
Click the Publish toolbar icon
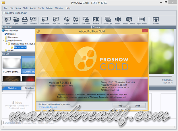(x=156, y=21)
